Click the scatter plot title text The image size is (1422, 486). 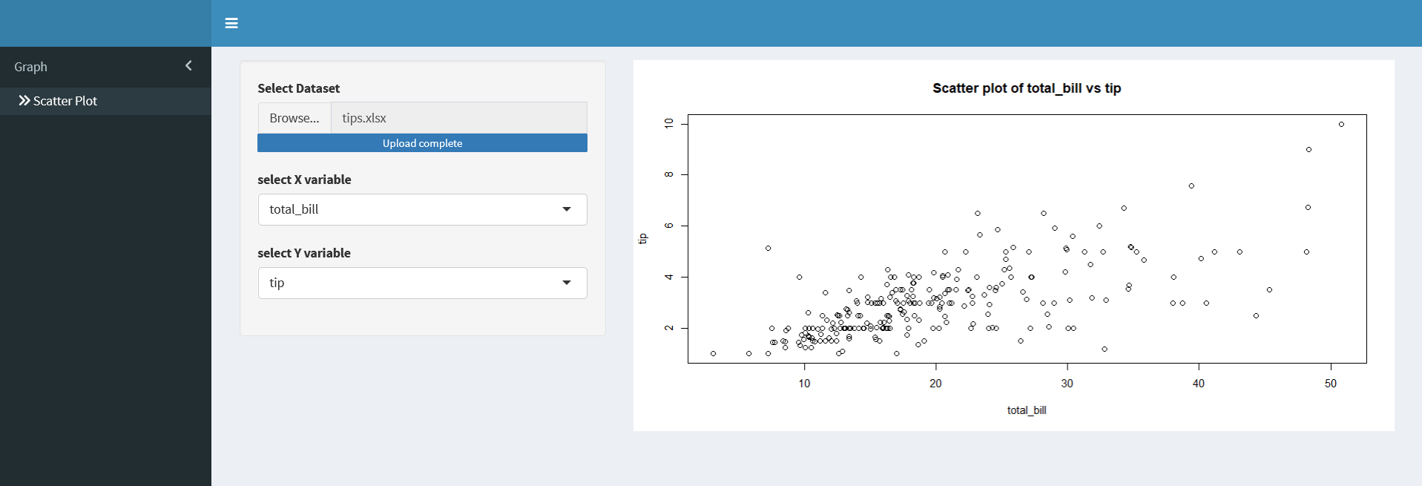coord(1027,88)
